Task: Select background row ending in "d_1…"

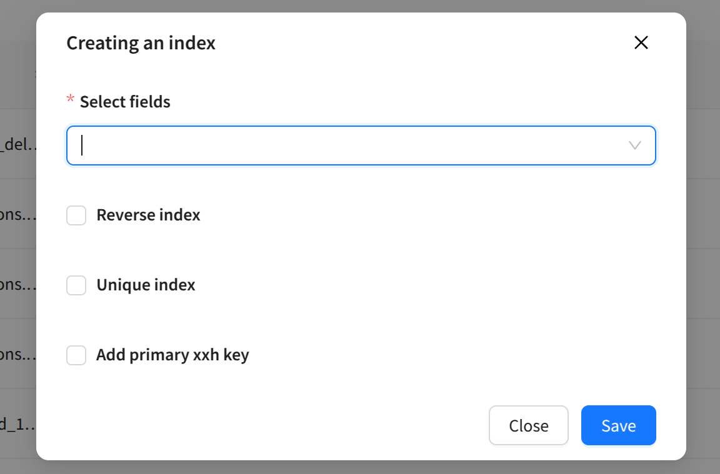Action: click(x=19, y=425)
